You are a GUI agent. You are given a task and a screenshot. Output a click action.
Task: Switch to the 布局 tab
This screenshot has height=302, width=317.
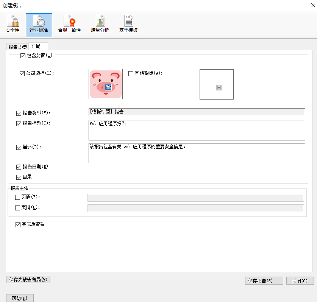pyautogui.click(x=38, y=46)
